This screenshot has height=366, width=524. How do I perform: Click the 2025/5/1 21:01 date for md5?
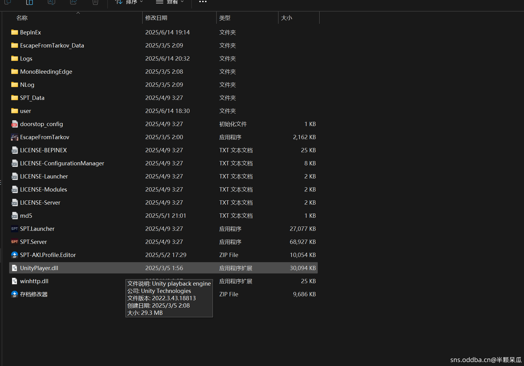pyautogui.click(x=166, y=216)
